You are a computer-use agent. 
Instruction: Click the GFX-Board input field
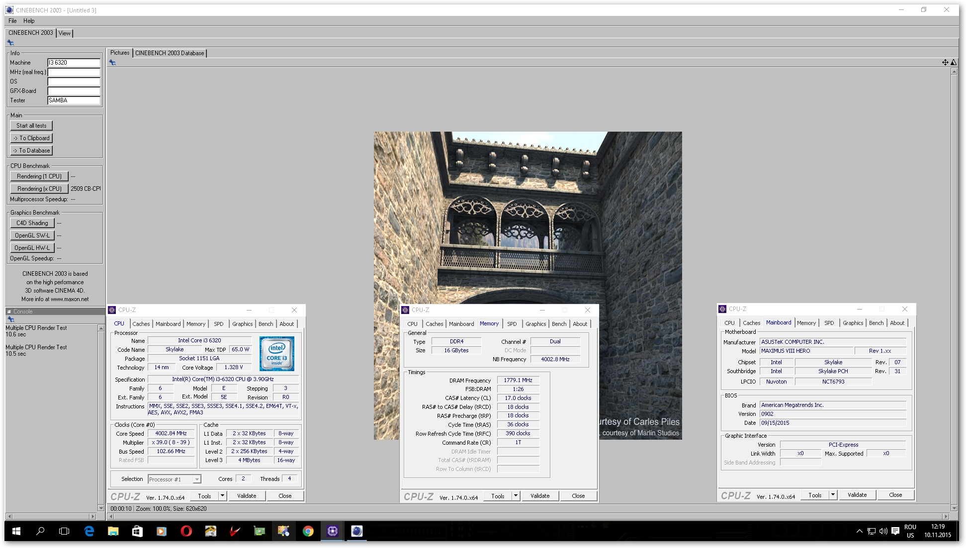(x=74, y=91)
